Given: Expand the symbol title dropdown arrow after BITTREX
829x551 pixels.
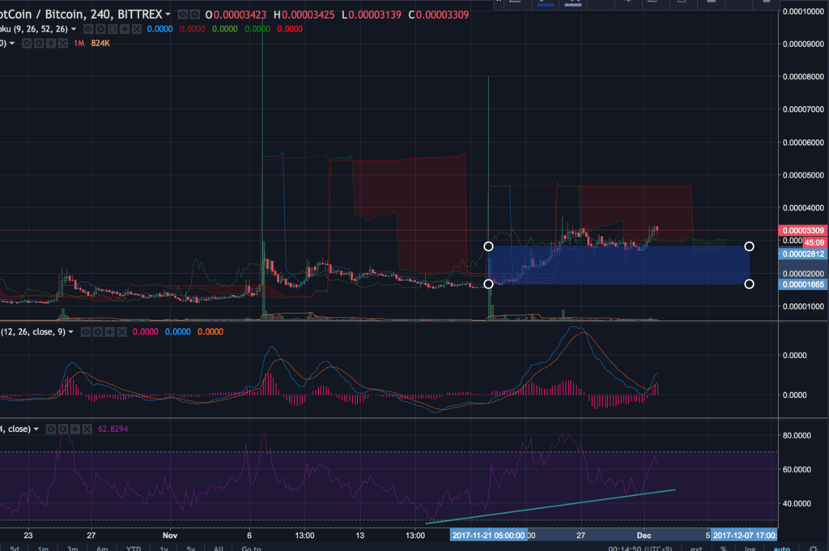Looking at the screenshot, I should [x=168, y=15].
